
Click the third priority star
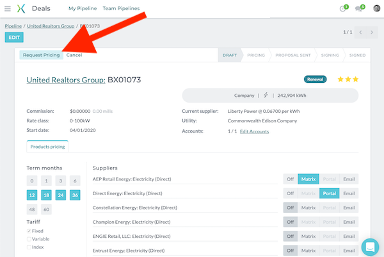(x=356, y=79)
